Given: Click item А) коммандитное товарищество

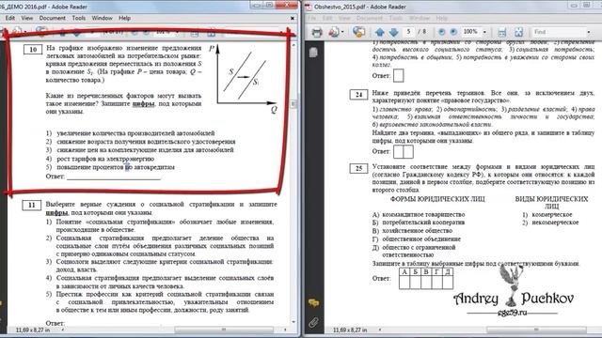Looking at the screenshot, I should click(419, 215).
